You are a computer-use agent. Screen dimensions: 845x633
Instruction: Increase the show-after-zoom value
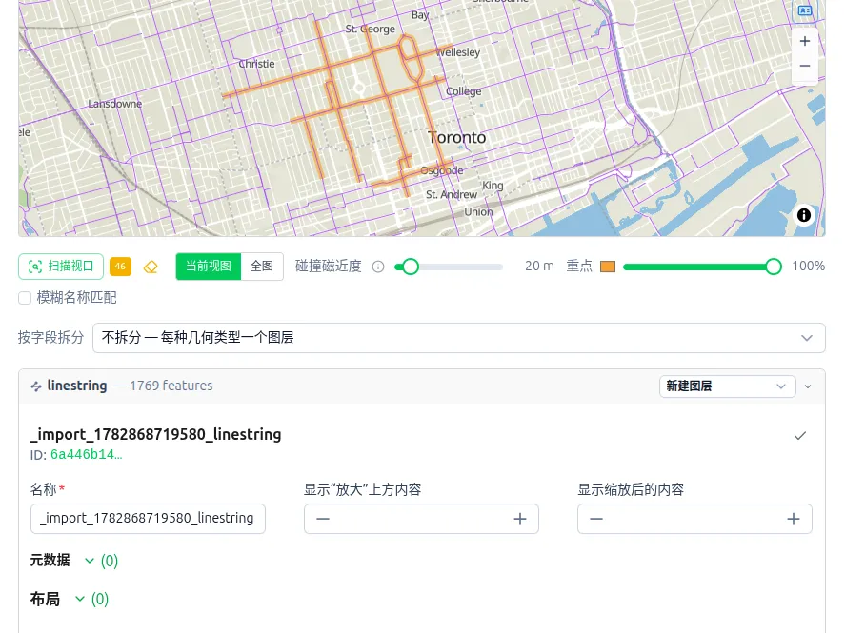tap(794, 519)
